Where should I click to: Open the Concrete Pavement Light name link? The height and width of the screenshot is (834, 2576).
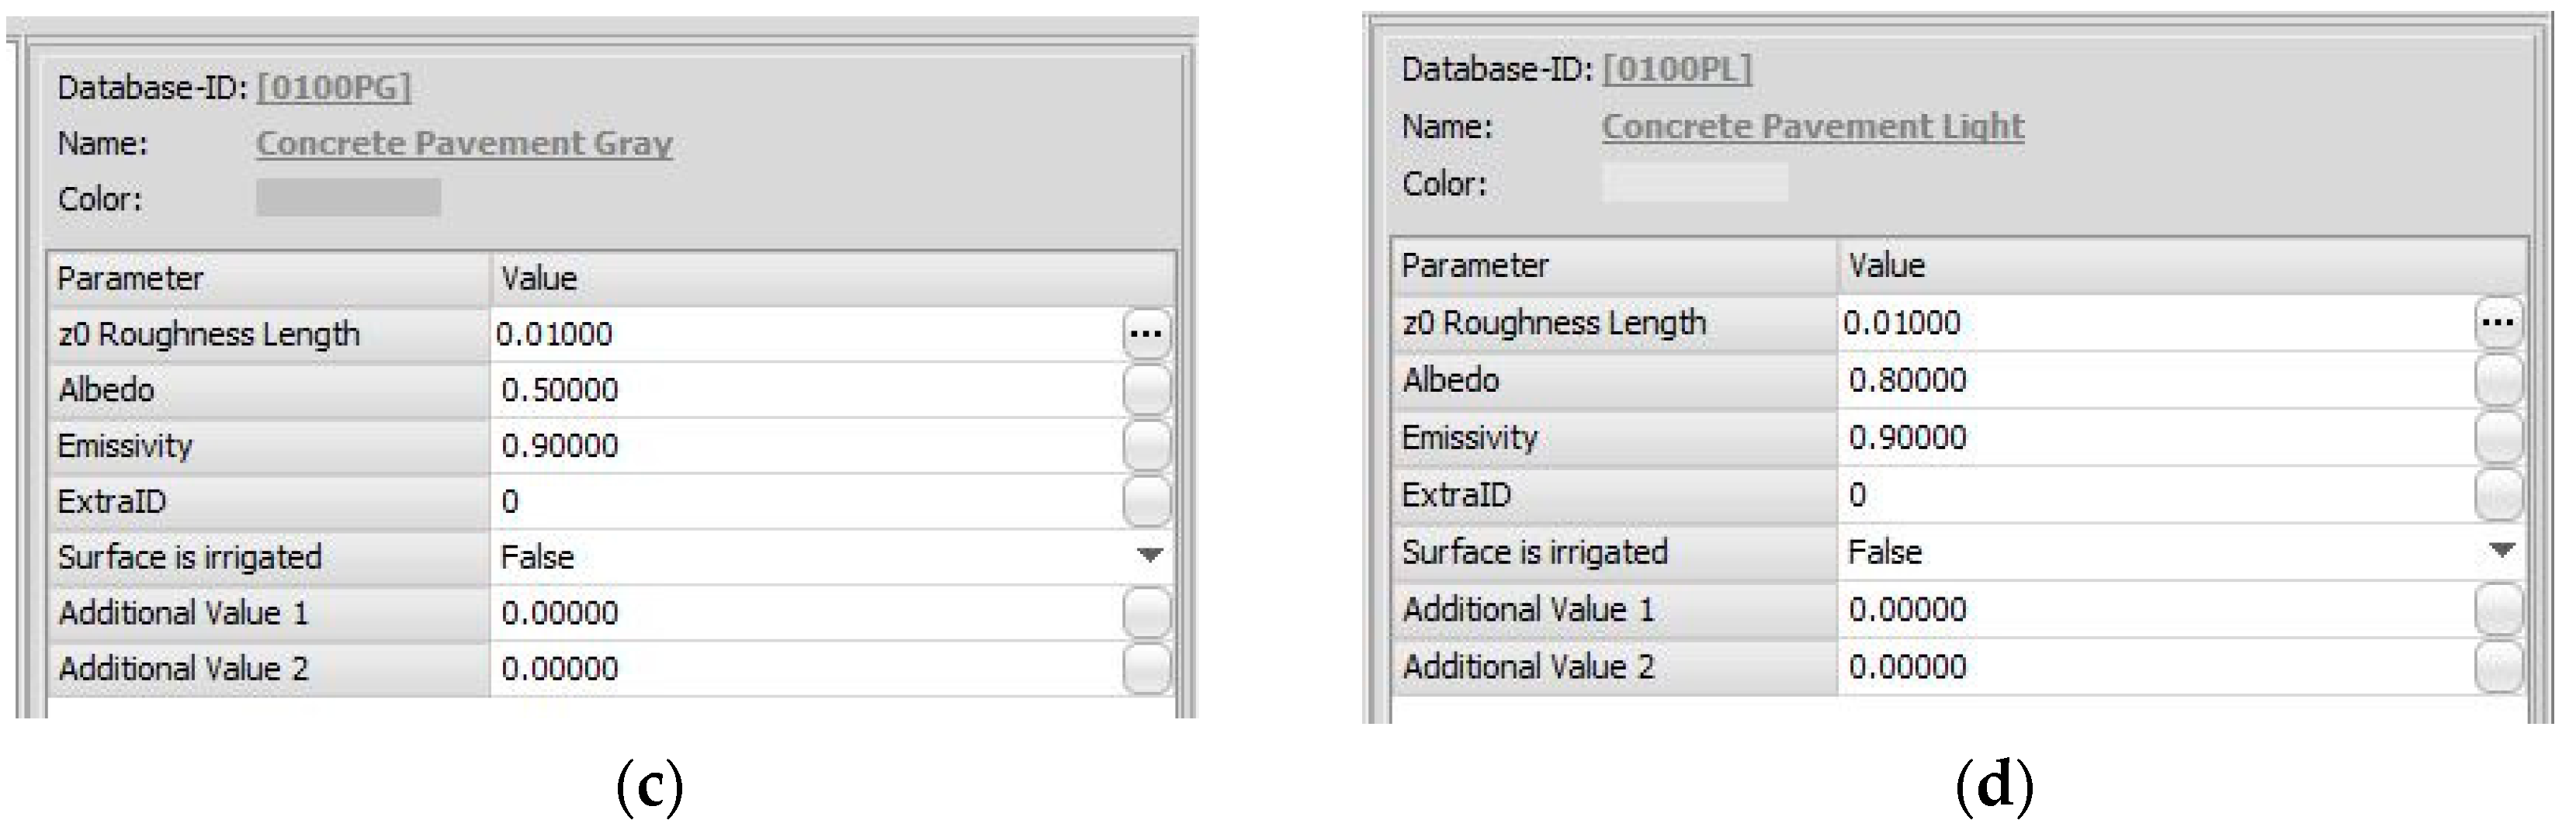click(1813, 126)
